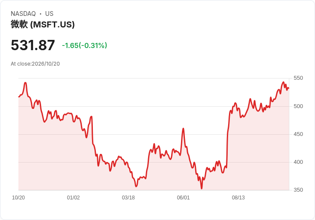Click the first price peak after 10/20
Image resolution: width=315 pixels, height=220 pixels.
tap(25, 83)
